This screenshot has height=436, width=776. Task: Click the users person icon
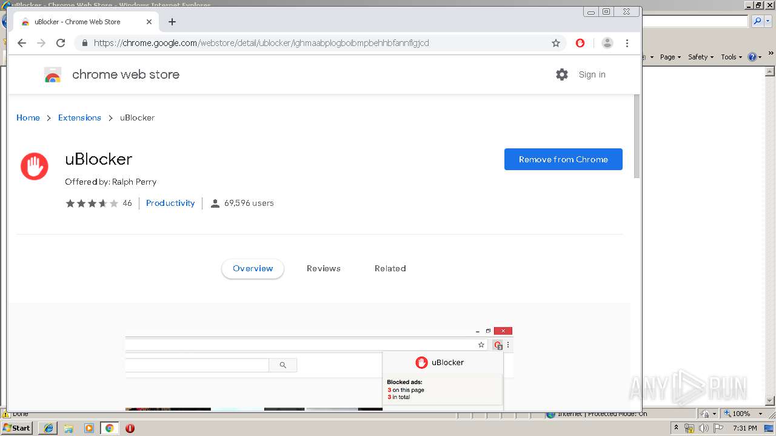pos(215,203)
